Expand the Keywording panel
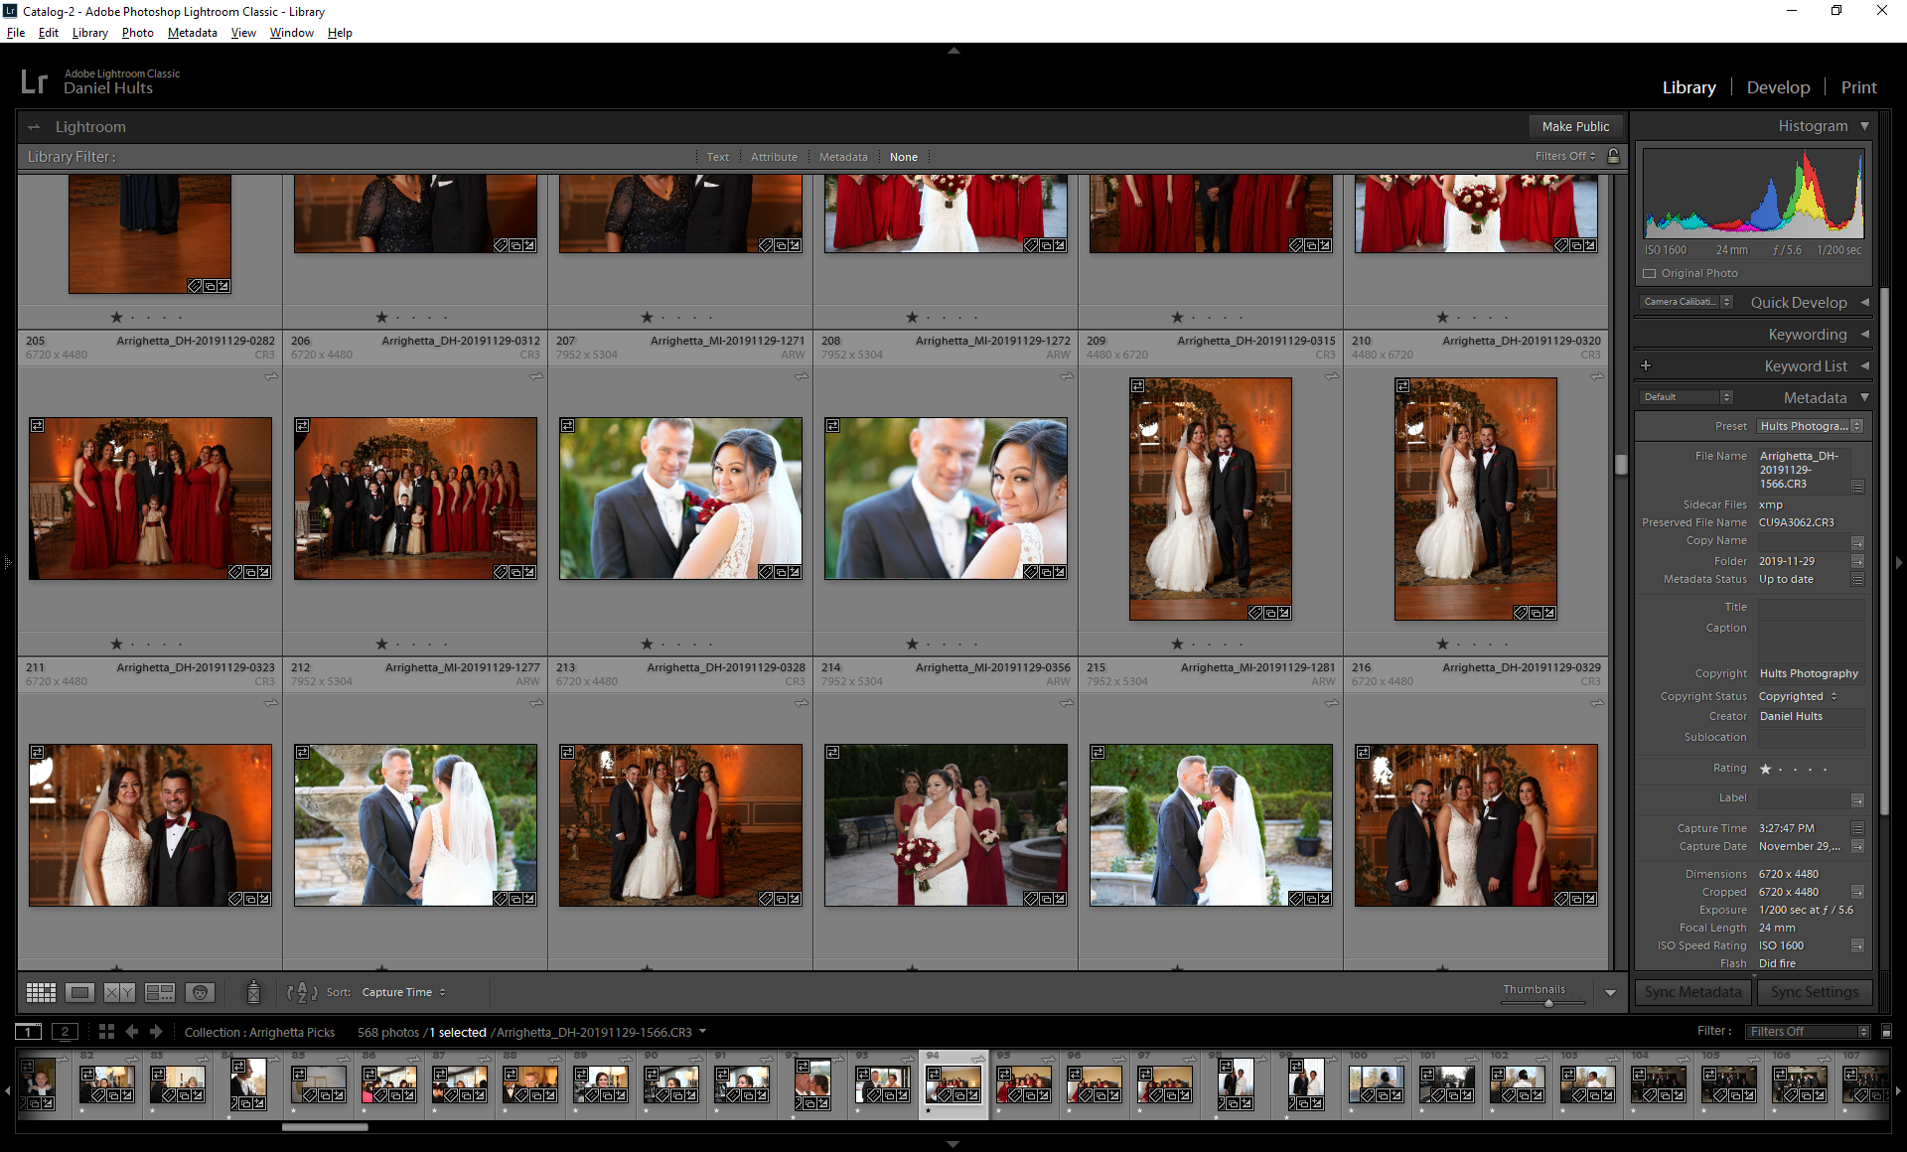 click(1864, 334)
